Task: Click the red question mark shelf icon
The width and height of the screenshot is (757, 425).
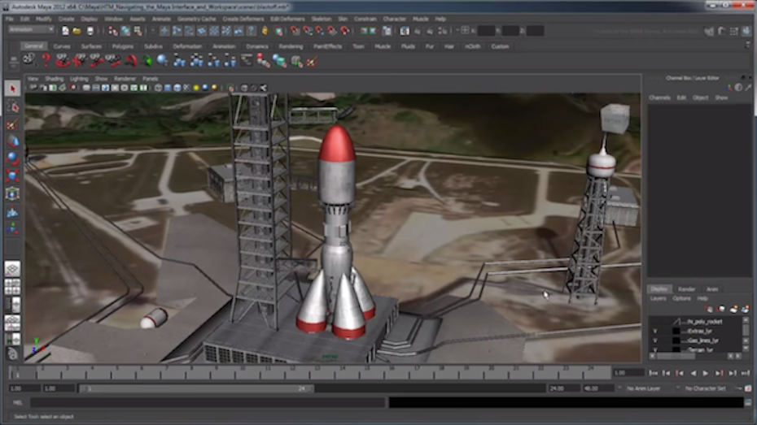Action: [46, 60]
